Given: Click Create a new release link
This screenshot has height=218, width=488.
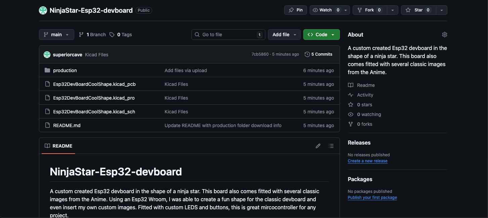Looking at the screenshot, I should click(x=367, y=161).
